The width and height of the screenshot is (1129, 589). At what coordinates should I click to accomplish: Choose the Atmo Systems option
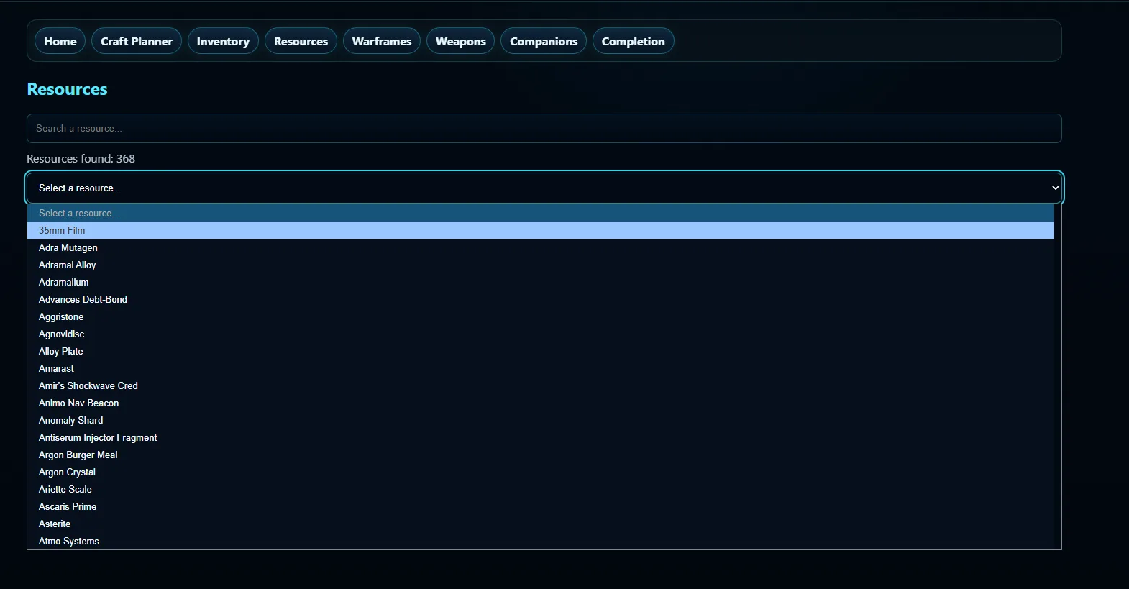coord(541,541)
